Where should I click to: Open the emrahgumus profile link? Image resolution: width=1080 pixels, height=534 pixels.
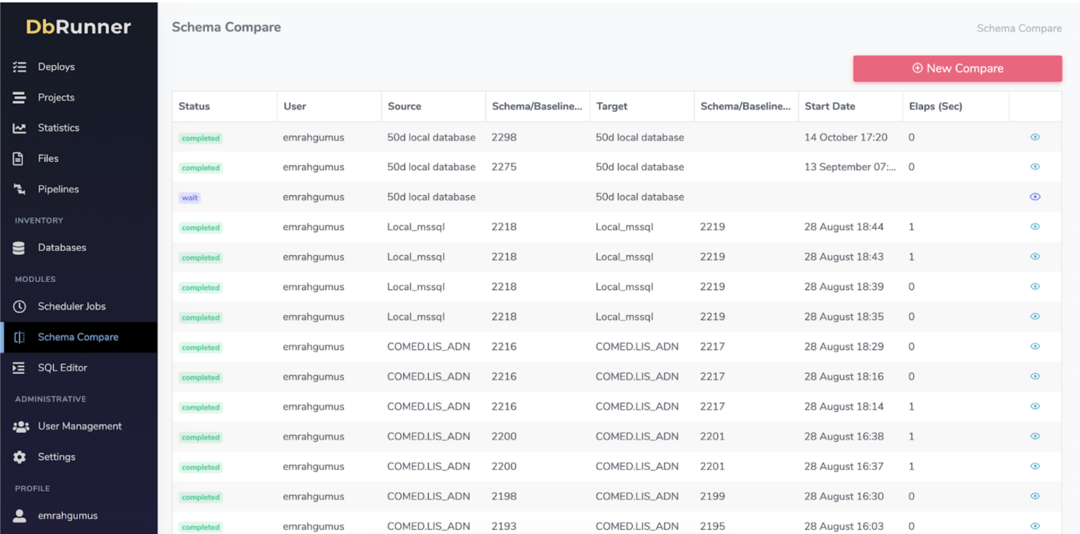pyautogui.click(x=67, y=515)
